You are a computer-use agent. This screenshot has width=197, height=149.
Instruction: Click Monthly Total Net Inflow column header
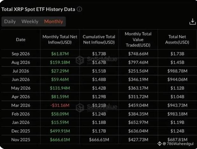[x=60, y=40]
